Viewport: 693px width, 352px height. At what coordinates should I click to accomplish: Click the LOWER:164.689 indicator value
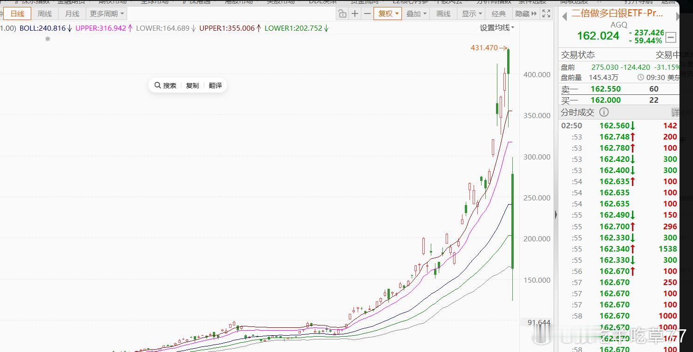click(166, 28)
